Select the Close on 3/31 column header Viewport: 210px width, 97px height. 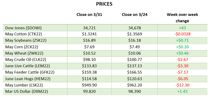pyautogui.click(x=89, y=15)
